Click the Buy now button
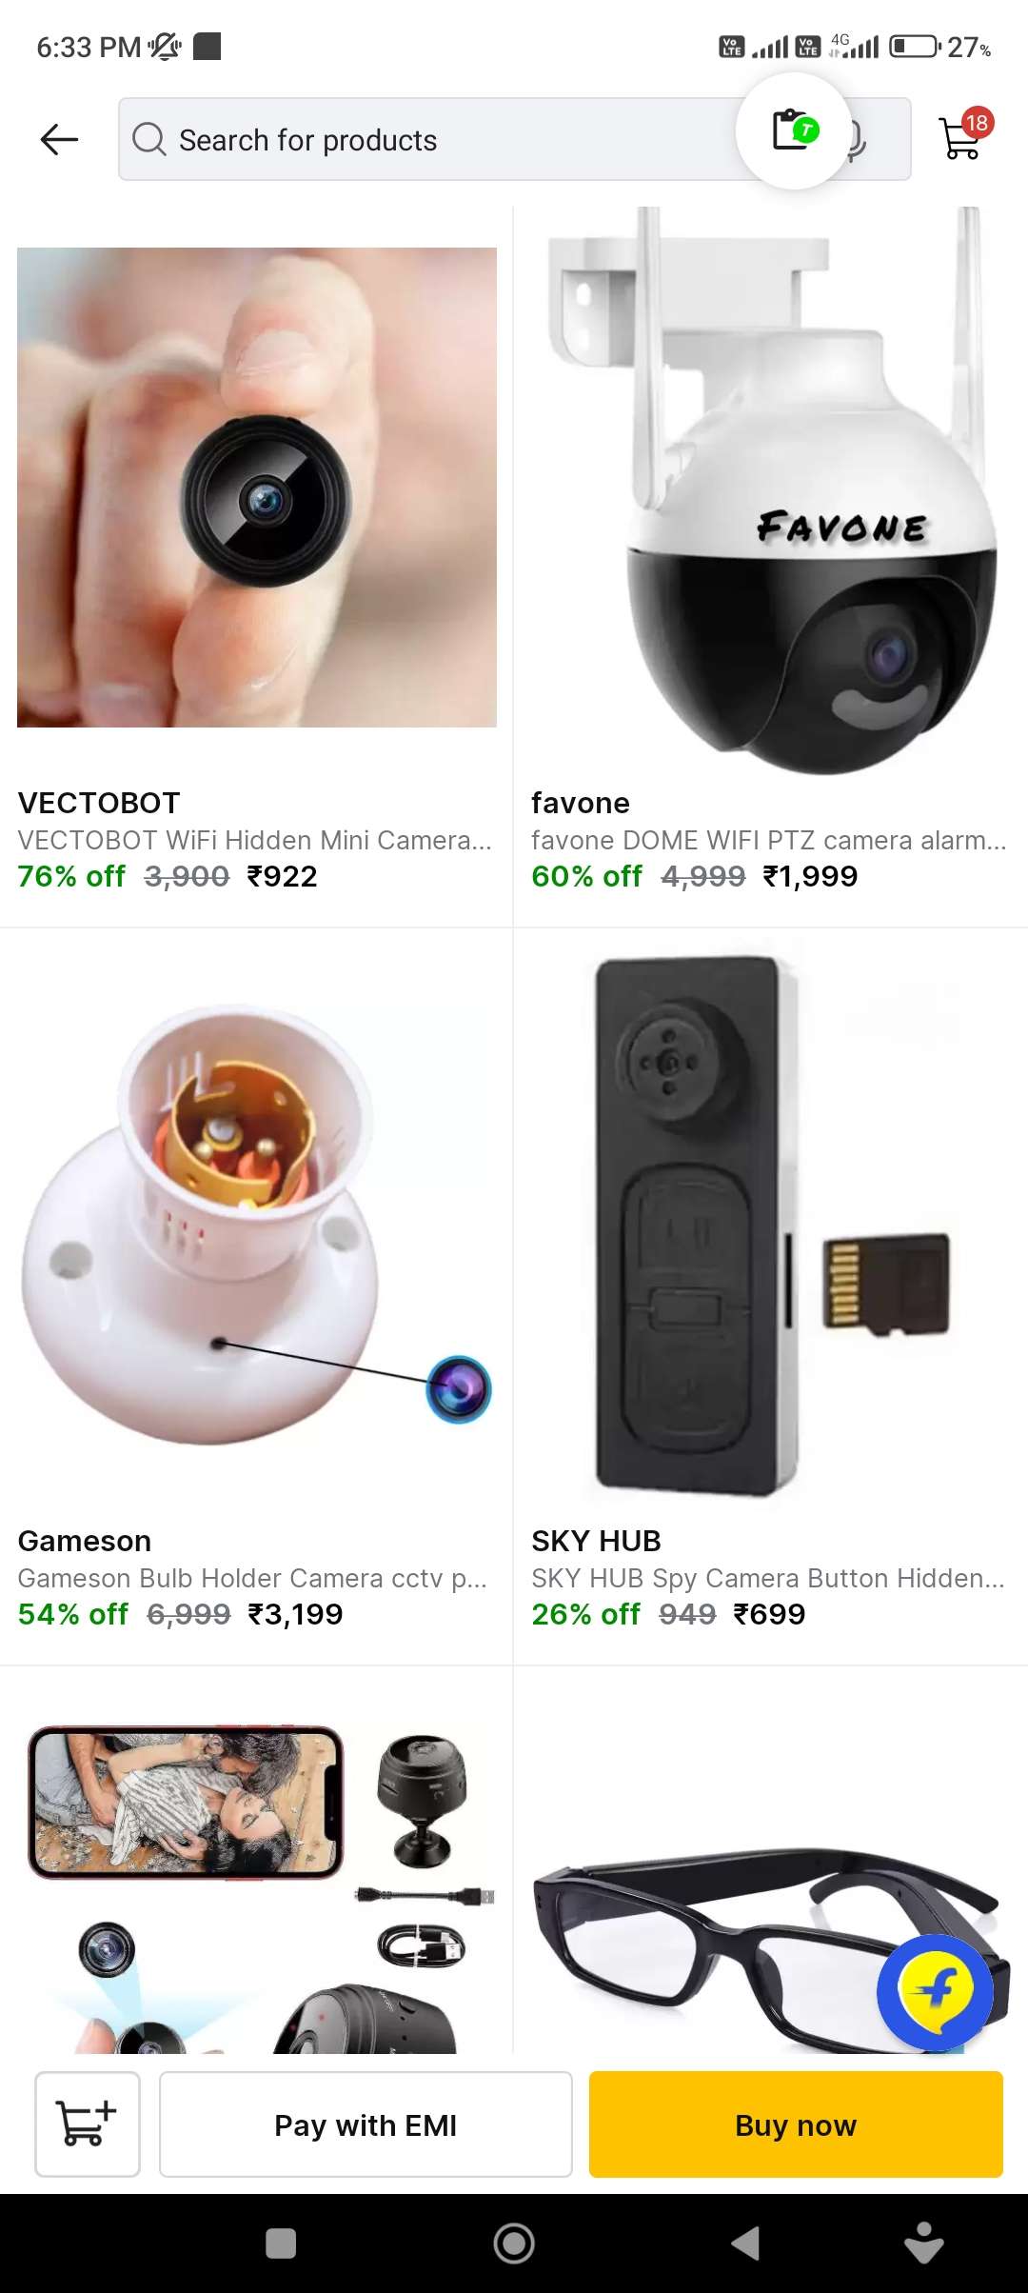1028x2293 pixels. click(796, 2124)
